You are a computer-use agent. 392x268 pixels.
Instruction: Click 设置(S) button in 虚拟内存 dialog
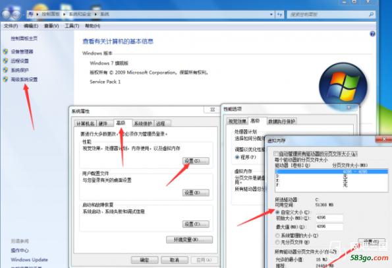coord(372,242)
